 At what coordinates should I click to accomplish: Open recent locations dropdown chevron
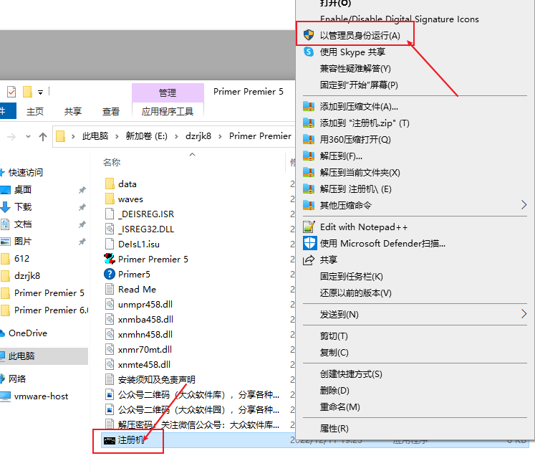tap(29, 137)
